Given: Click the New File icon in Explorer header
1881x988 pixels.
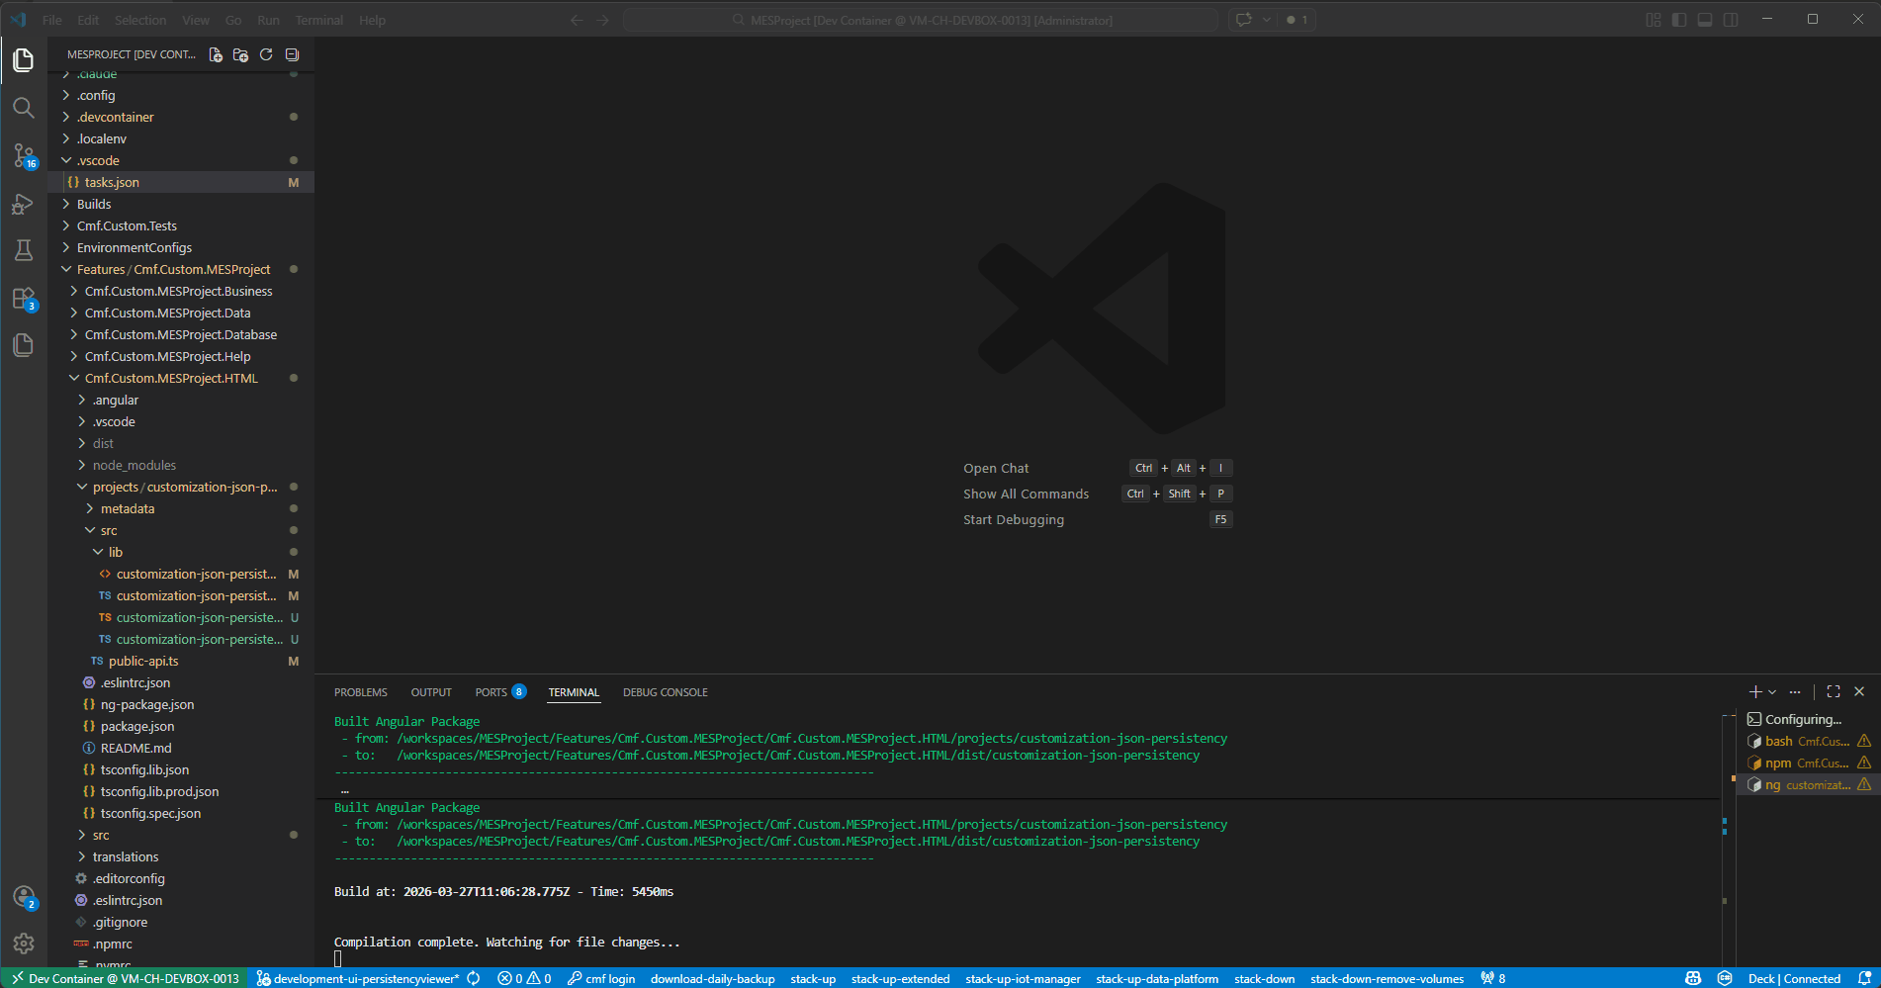Looking at the screenshot, I should pos(216,55).
